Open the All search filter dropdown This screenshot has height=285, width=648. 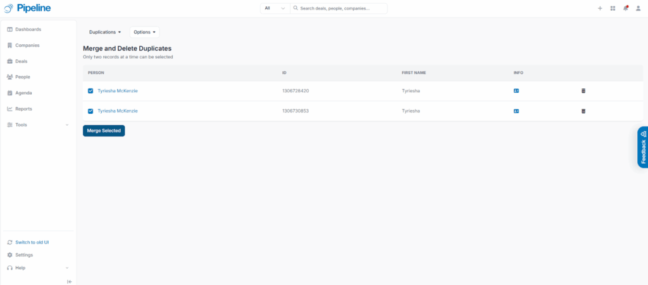click(275, 8)
